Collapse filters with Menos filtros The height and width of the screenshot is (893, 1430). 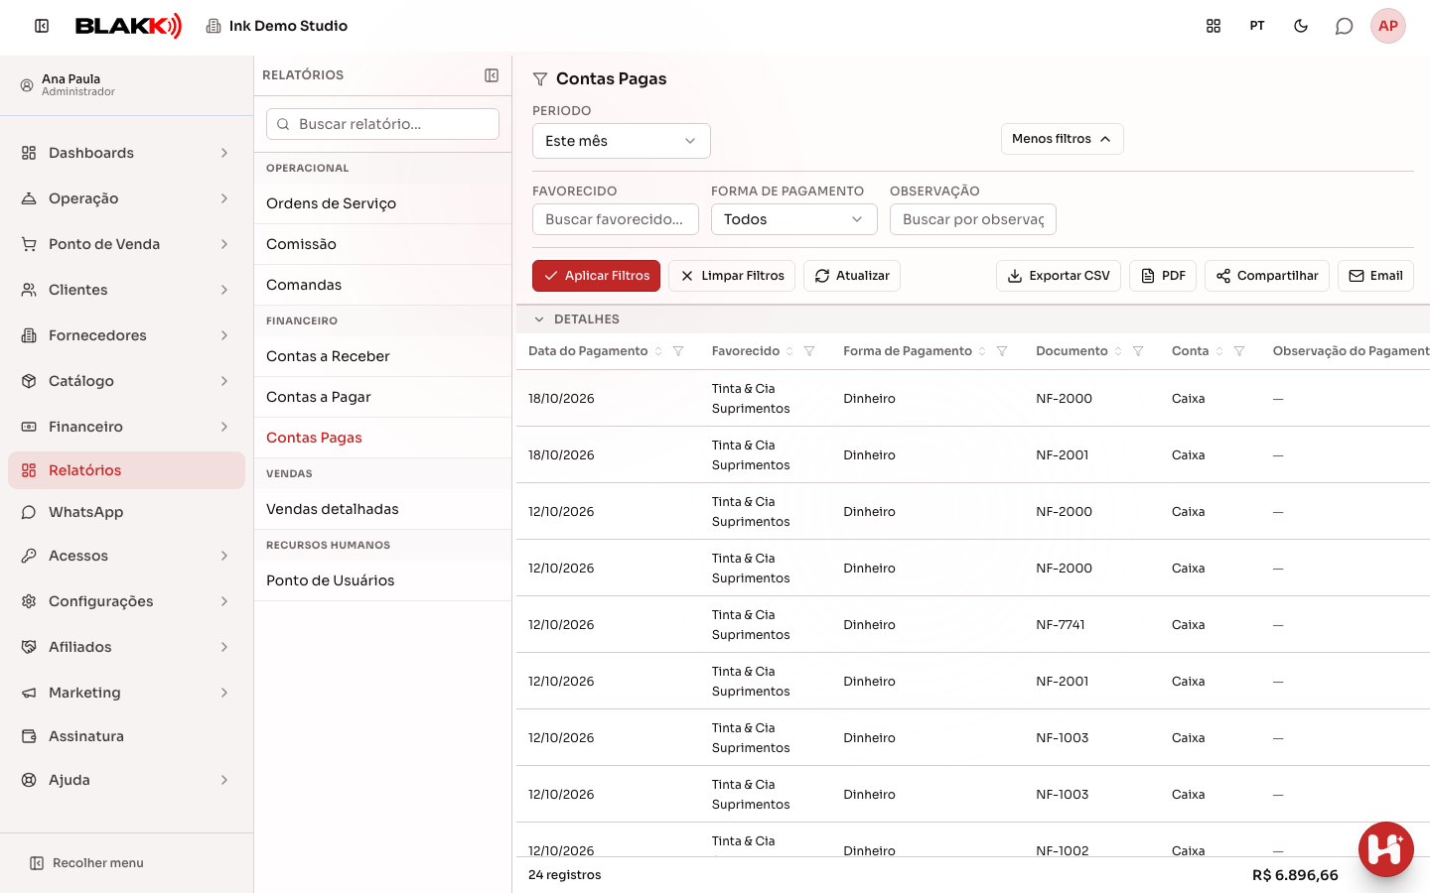[x=1063, y=139]
